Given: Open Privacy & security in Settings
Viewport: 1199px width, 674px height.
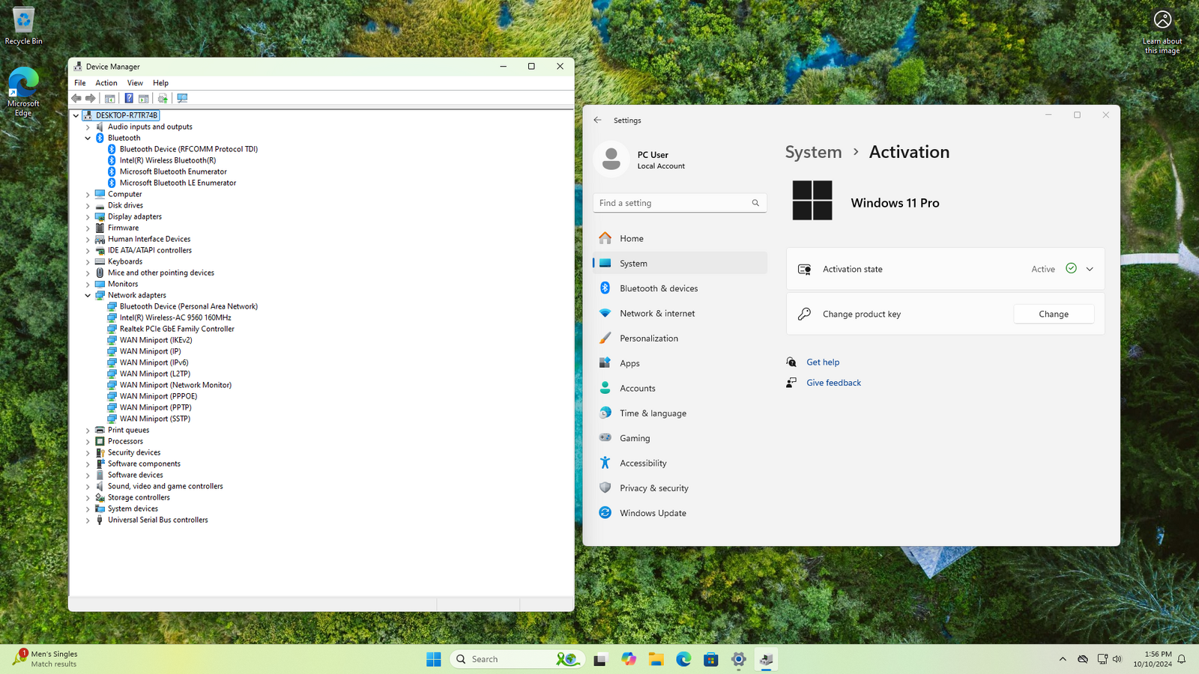Looking at the screenshot, I should 680,488.
